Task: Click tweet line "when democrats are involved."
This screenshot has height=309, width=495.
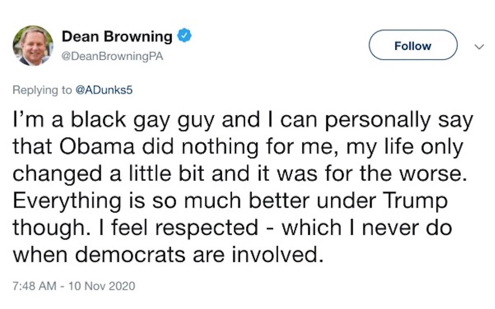Action: coord(167,255)
